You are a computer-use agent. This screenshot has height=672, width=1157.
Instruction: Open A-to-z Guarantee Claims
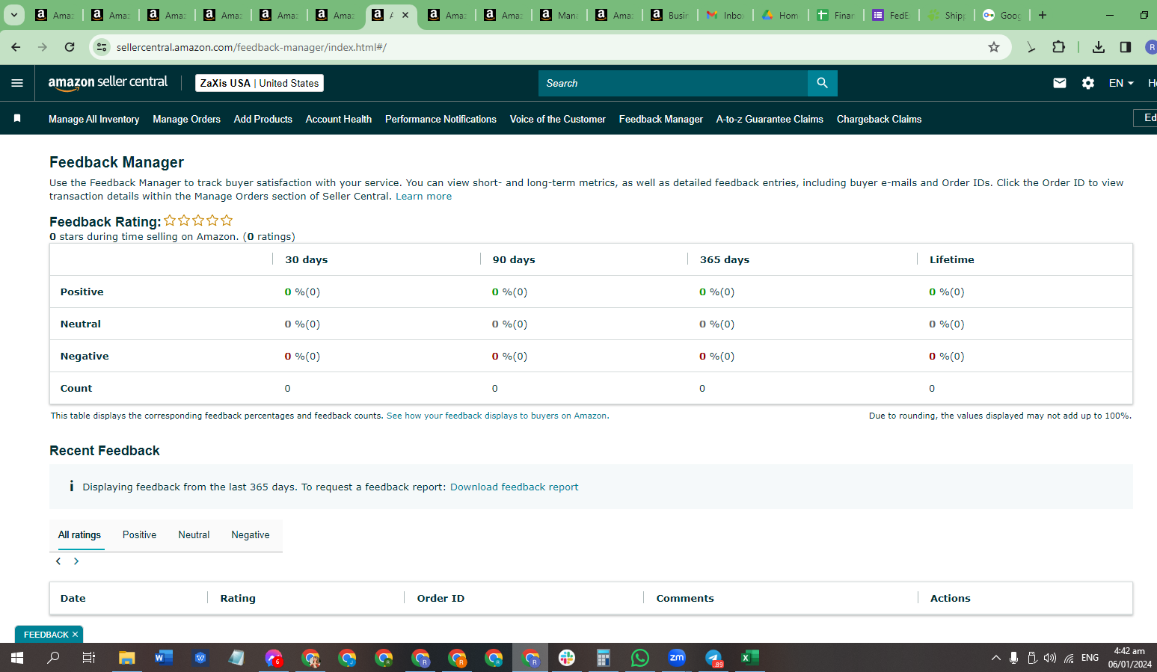pyautogui.click(x=769, y=119)
